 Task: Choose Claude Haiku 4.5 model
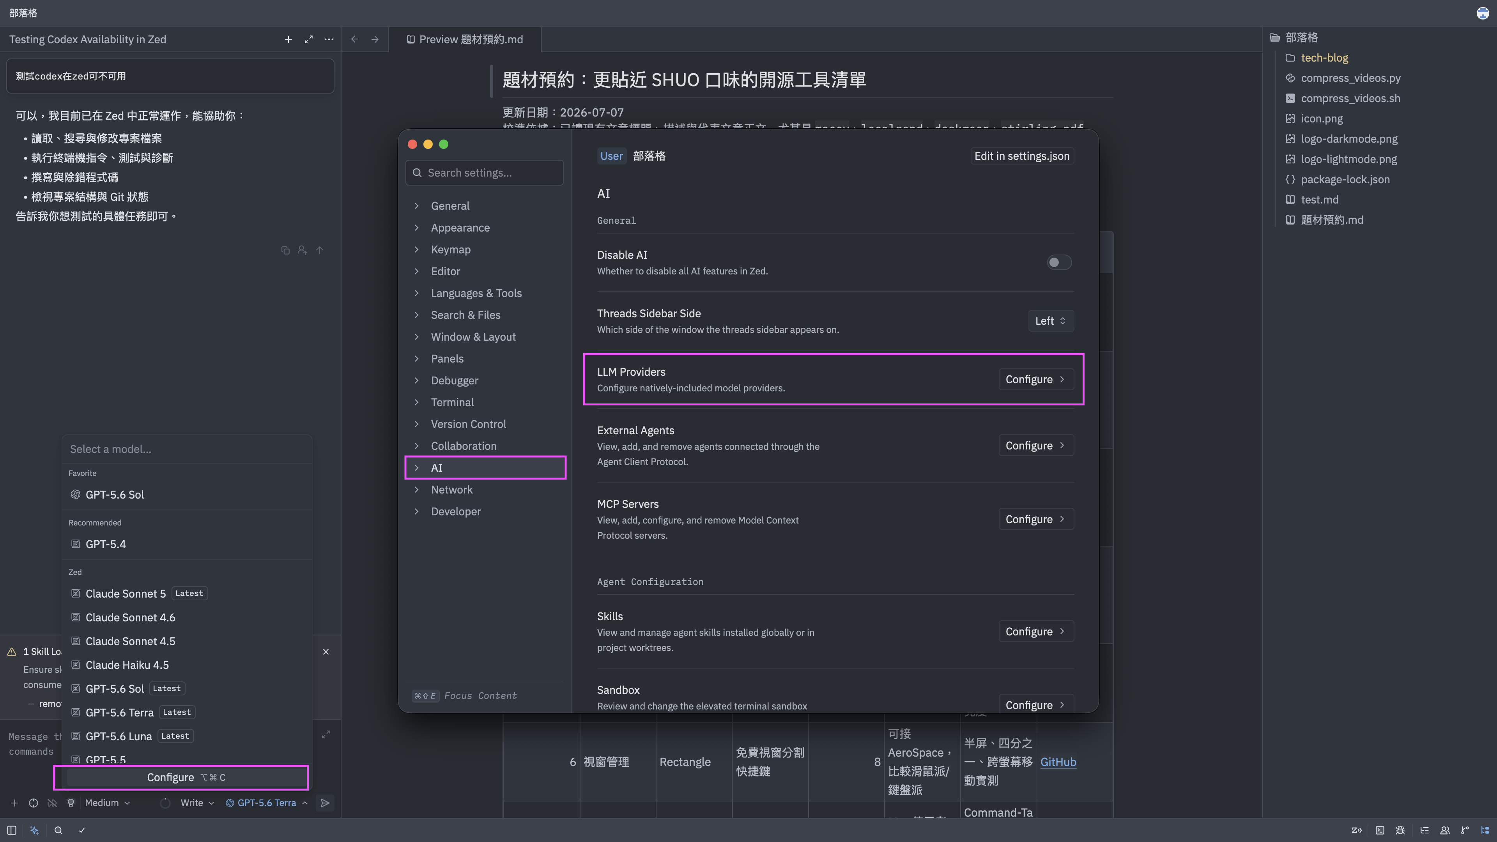(x=187, y=665)
